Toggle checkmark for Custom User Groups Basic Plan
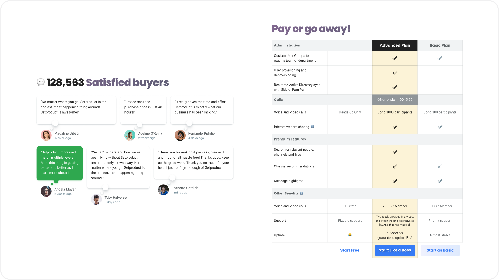 [x=440, y=58]
